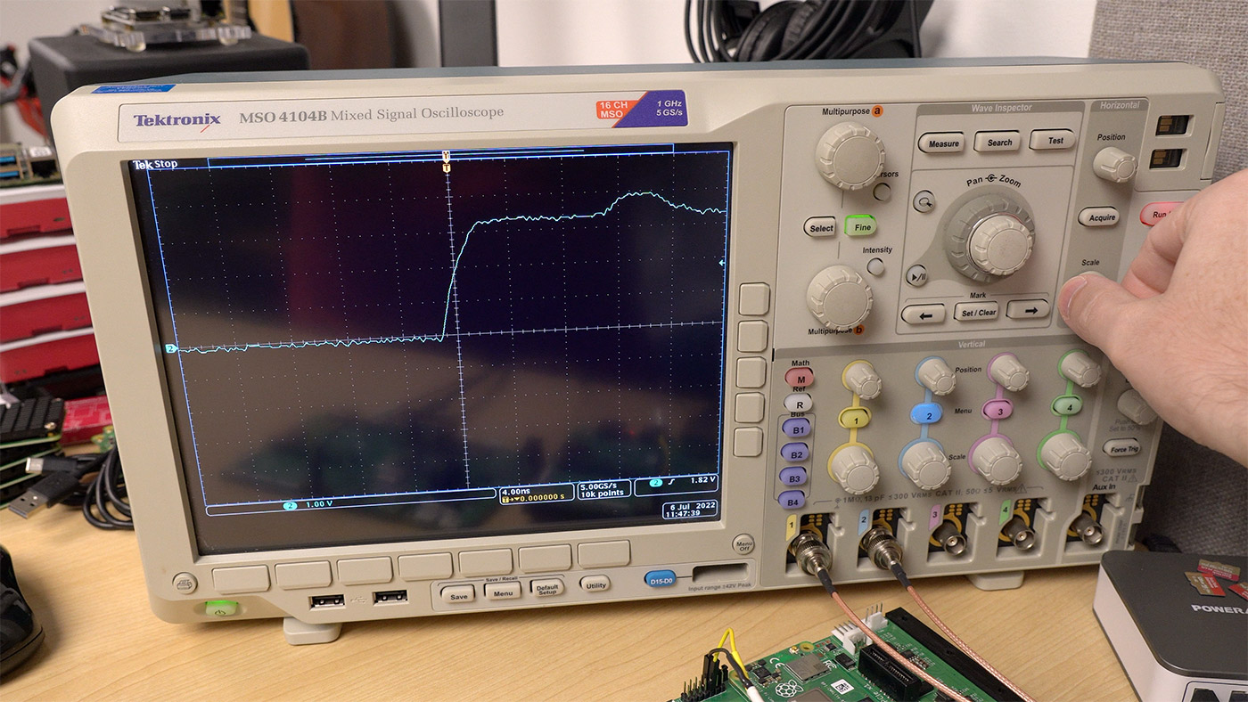Screen dimensions: 1248x702
Task: Touch the channel 2 ground marker on the screen
Action: 171,348
